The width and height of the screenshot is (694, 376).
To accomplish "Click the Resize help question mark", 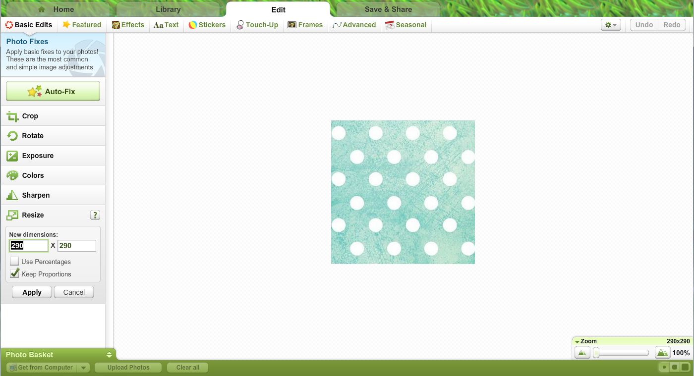I will 95,215.
